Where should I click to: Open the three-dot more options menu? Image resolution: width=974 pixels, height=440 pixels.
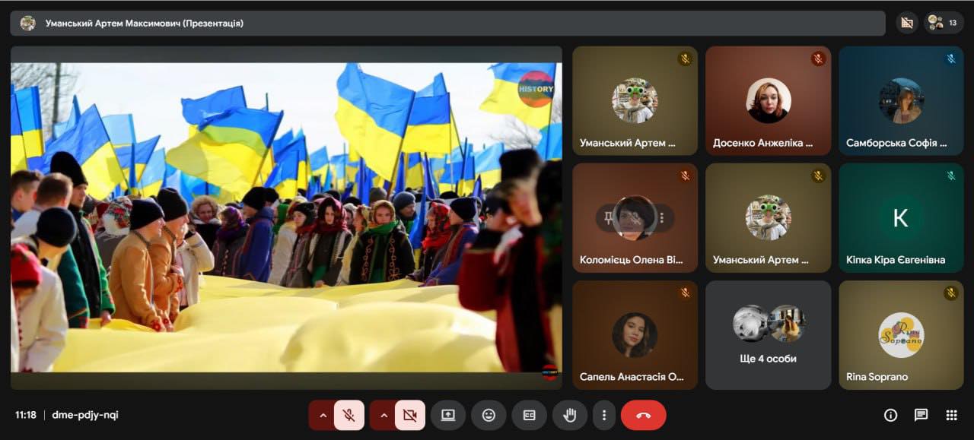[x=604, y=415]
